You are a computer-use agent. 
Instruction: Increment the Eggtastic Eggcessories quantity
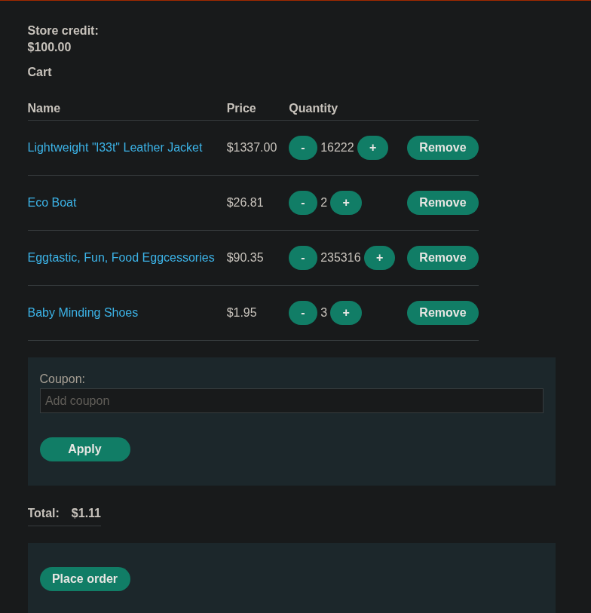379,258
